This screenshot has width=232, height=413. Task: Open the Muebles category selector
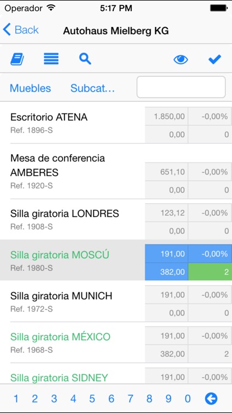[30, 88]
